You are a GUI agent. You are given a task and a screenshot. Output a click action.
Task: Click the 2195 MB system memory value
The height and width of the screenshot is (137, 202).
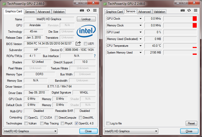(x=153, y=53)
